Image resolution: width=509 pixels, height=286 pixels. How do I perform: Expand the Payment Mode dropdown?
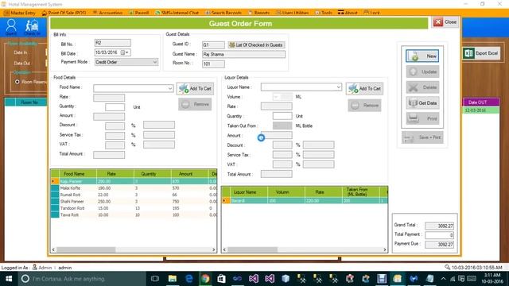155,62
